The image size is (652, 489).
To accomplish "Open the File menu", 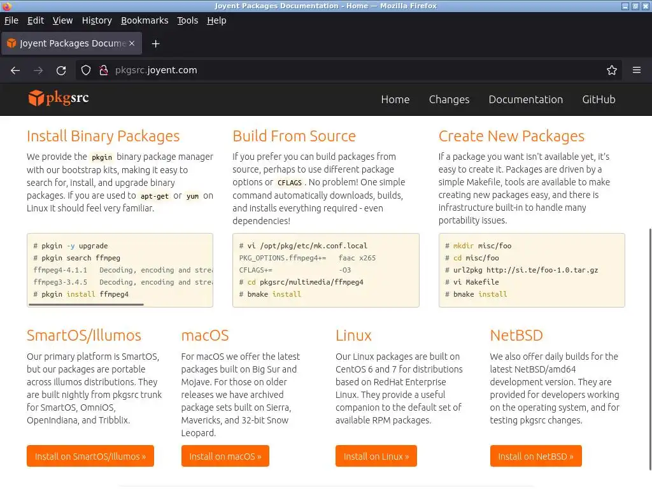I will pyautogui.click(x=11, y=20).
